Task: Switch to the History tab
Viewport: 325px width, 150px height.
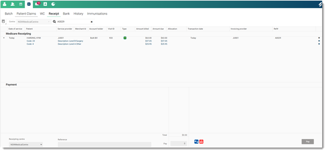Action: pos(78,14)
